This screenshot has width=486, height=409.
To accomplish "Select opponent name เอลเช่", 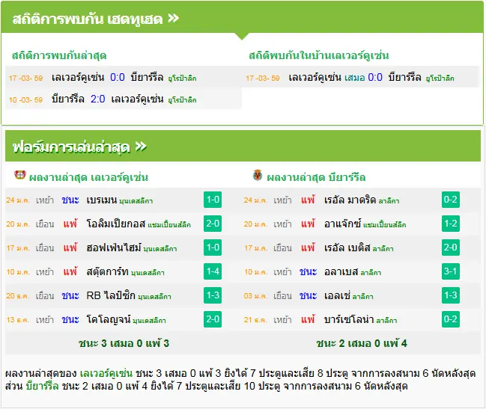I will pos(337,295).
